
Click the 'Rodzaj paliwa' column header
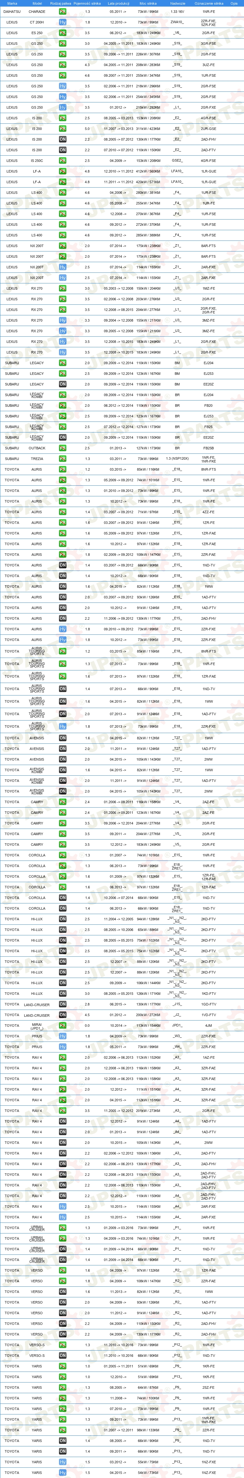click(x=61, y=3)
